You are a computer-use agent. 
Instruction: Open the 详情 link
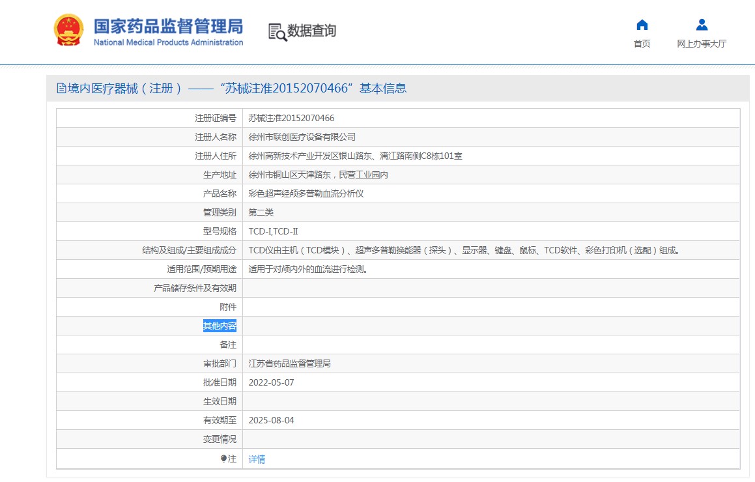pyautogui.click(x=257, y=459)
